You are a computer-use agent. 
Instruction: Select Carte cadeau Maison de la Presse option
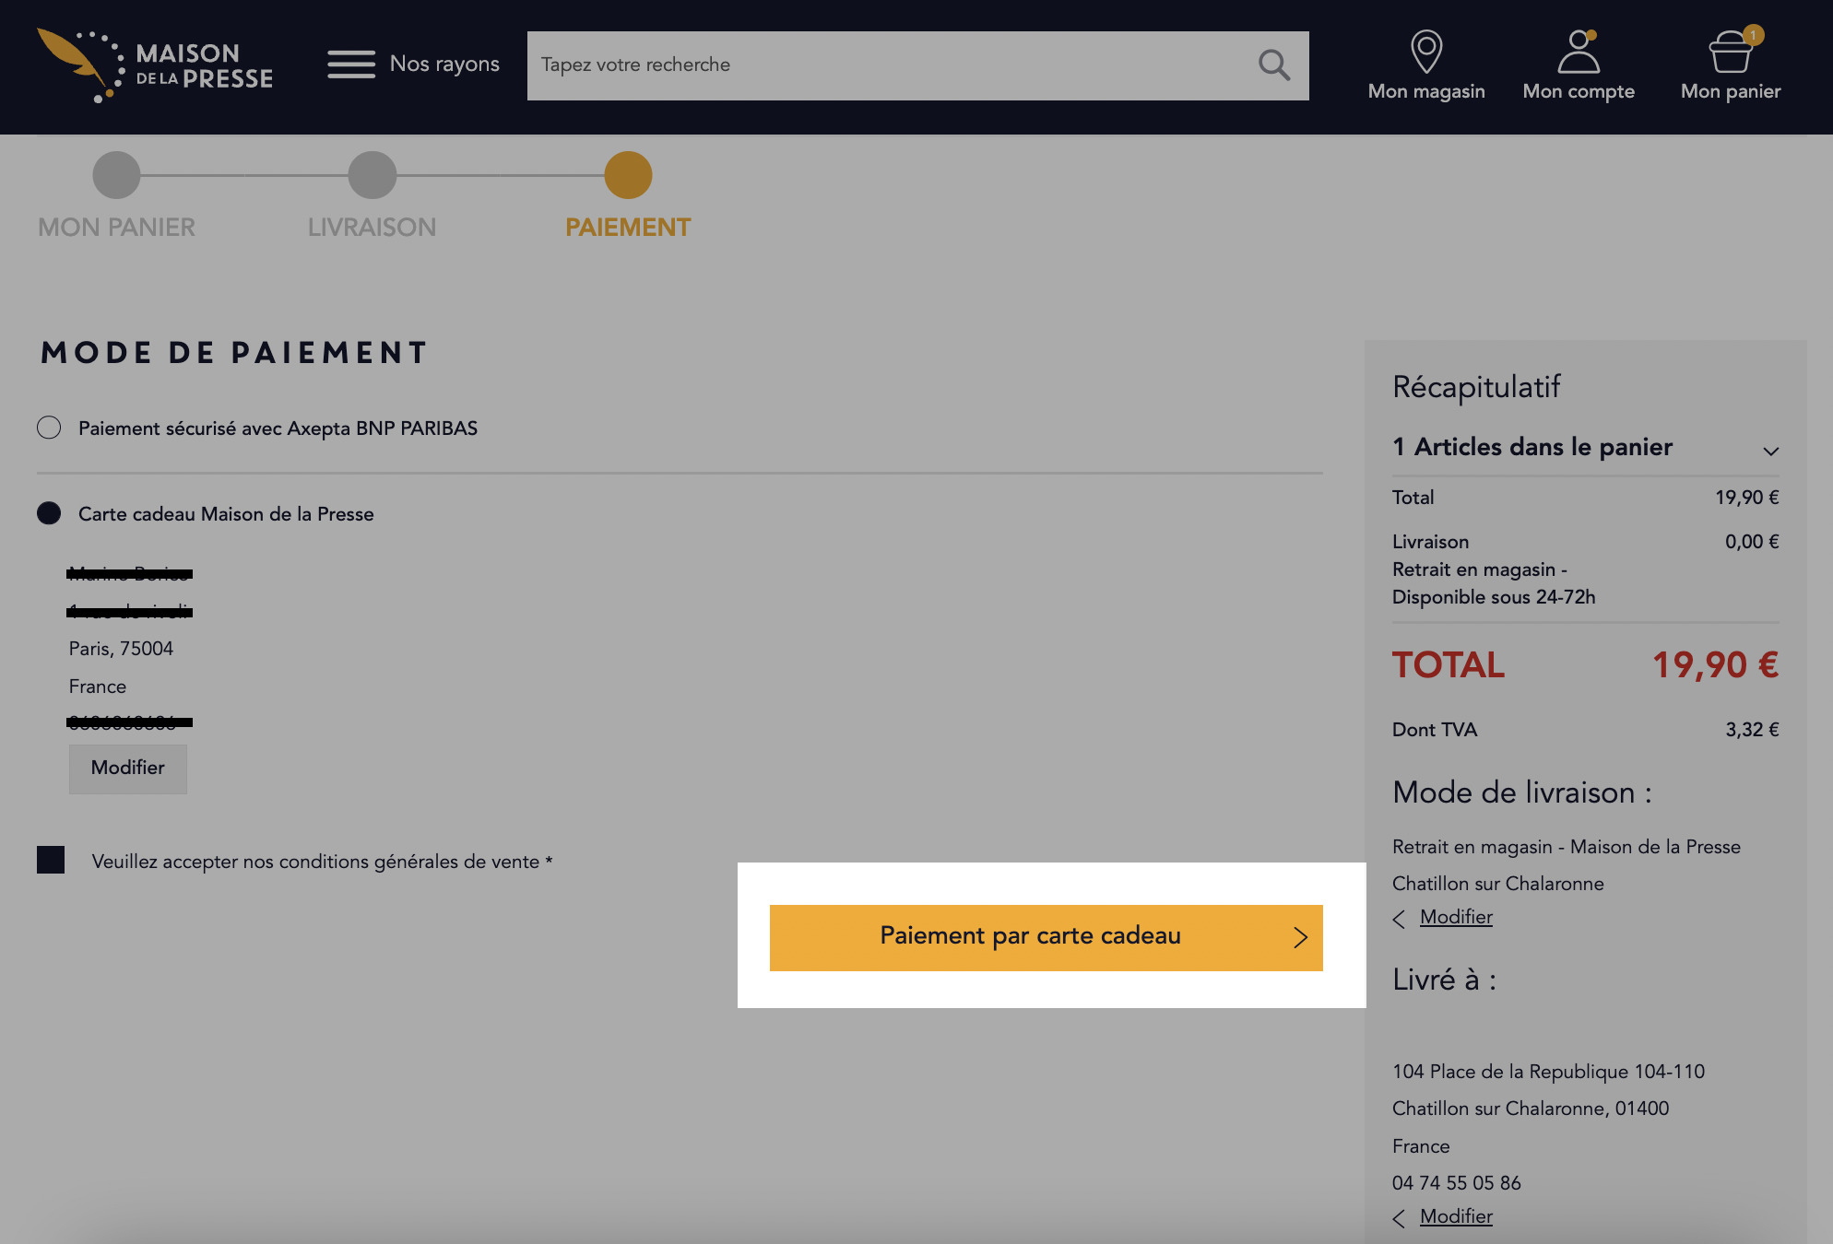tap(49, 513)
